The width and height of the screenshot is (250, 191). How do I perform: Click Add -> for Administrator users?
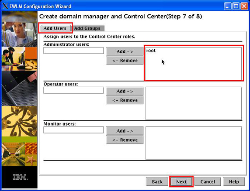click(x=125, y=51)
